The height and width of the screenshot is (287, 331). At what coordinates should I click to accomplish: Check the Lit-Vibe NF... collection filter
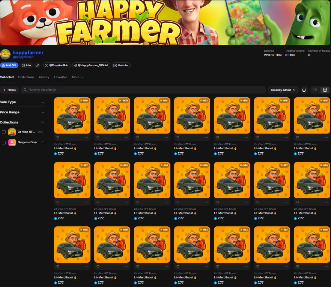(4, 132)
